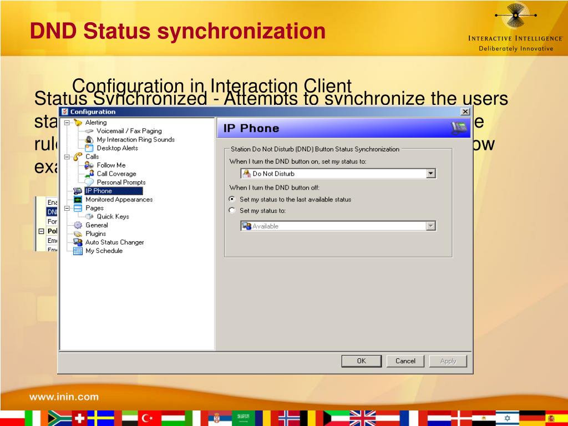
Task: Open the Monitored Appearances page
Action: pos(119,200)
